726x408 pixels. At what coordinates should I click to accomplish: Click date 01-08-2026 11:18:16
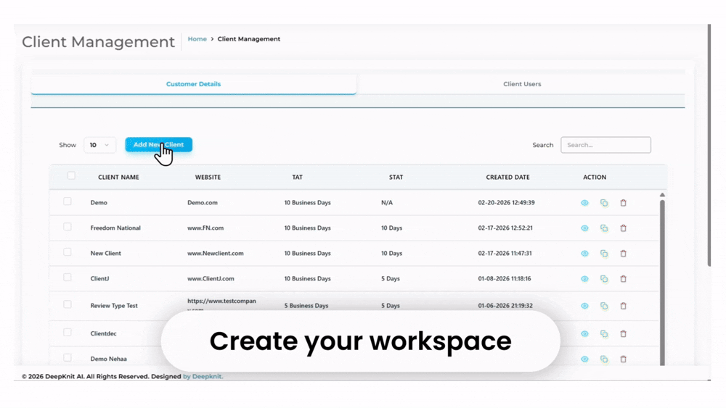point(505,279)
